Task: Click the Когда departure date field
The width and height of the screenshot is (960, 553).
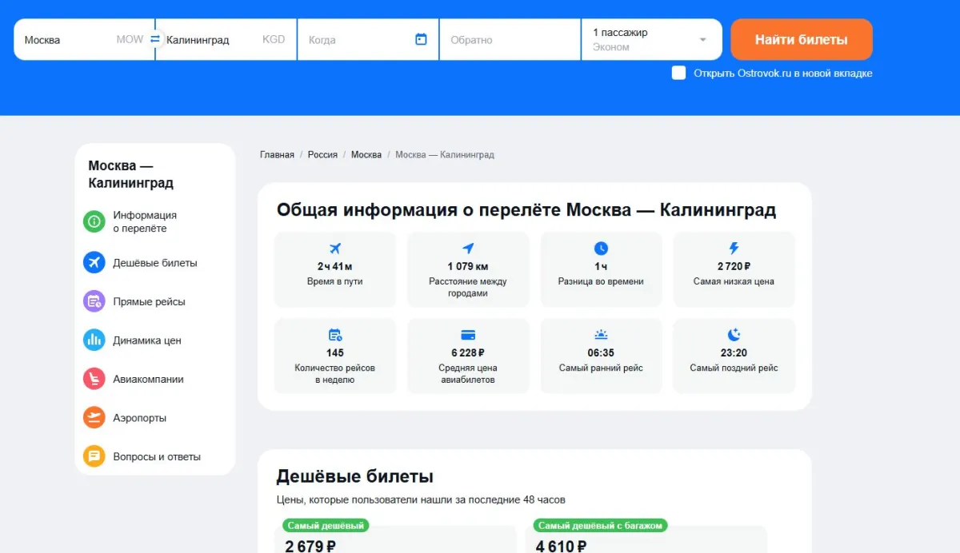Action: coord(368,39)
